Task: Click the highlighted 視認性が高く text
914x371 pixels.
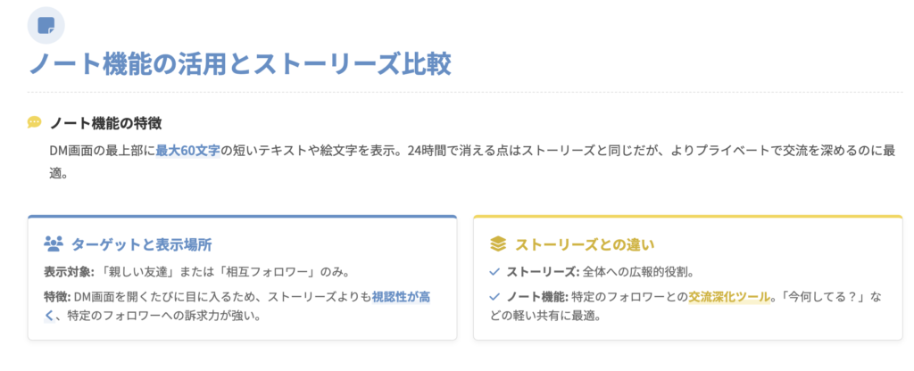Action: [x=401, y=296]
